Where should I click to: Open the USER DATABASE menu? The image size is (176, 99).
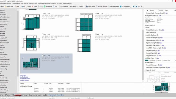(x=33, y=4)
